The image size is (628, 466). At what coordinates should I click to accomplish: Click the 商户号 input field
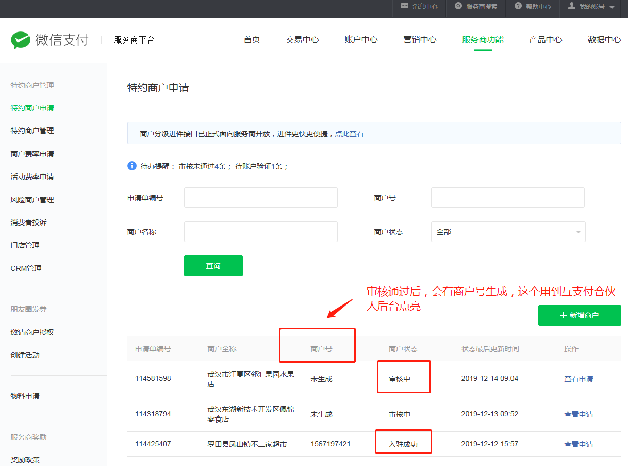click(508, 198)
